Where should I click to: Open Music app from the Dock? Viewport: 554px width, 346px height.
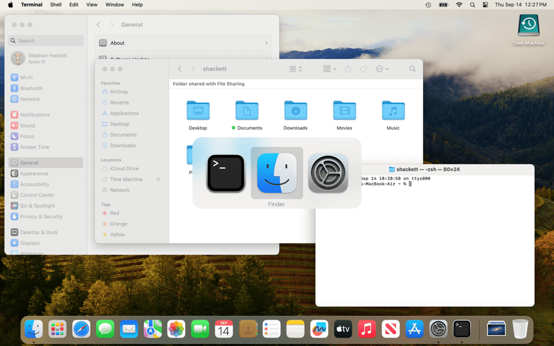(367, 329)
